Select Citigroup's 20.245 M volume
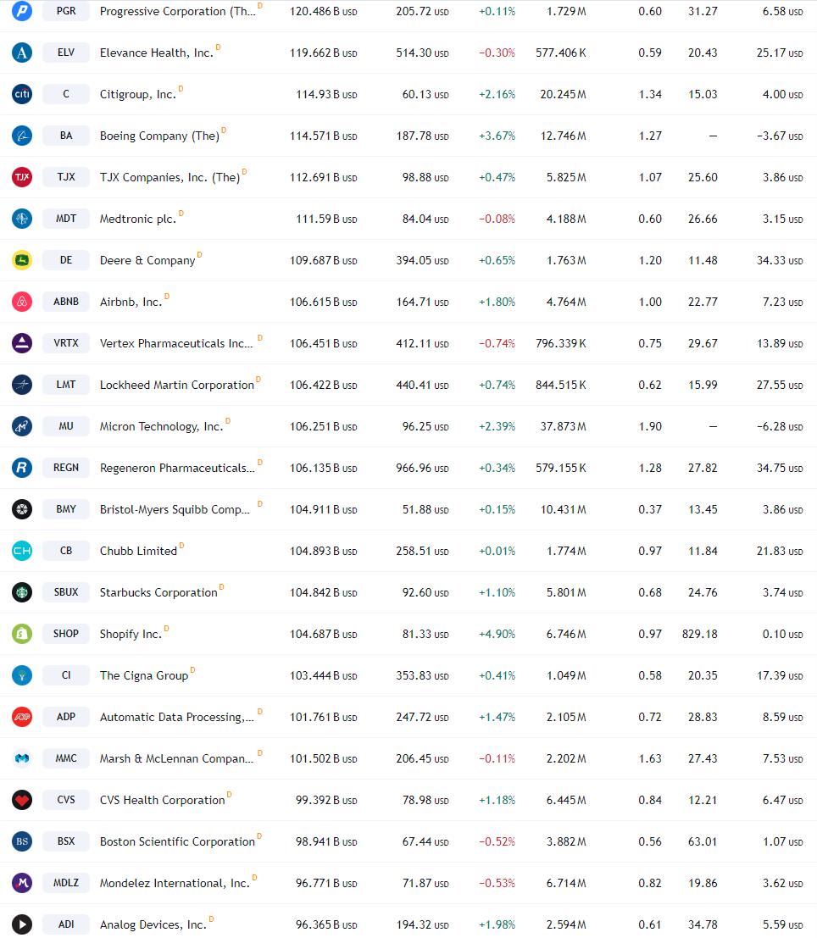Viewport: 817px width, 938px height. coord(564,95)
